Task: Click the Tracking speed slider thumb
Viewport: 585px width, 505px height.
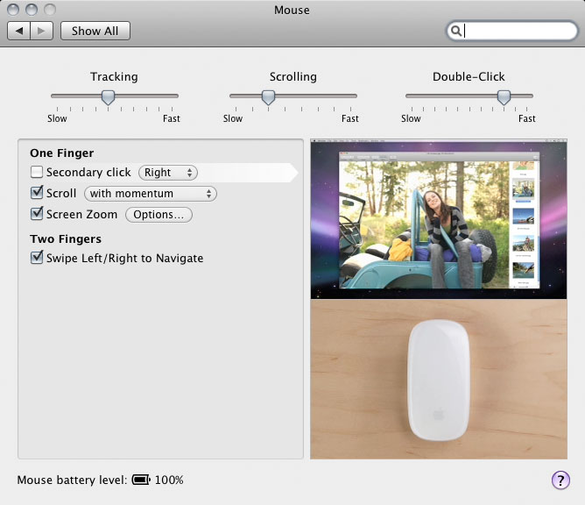Action: (x=109, y=97)
